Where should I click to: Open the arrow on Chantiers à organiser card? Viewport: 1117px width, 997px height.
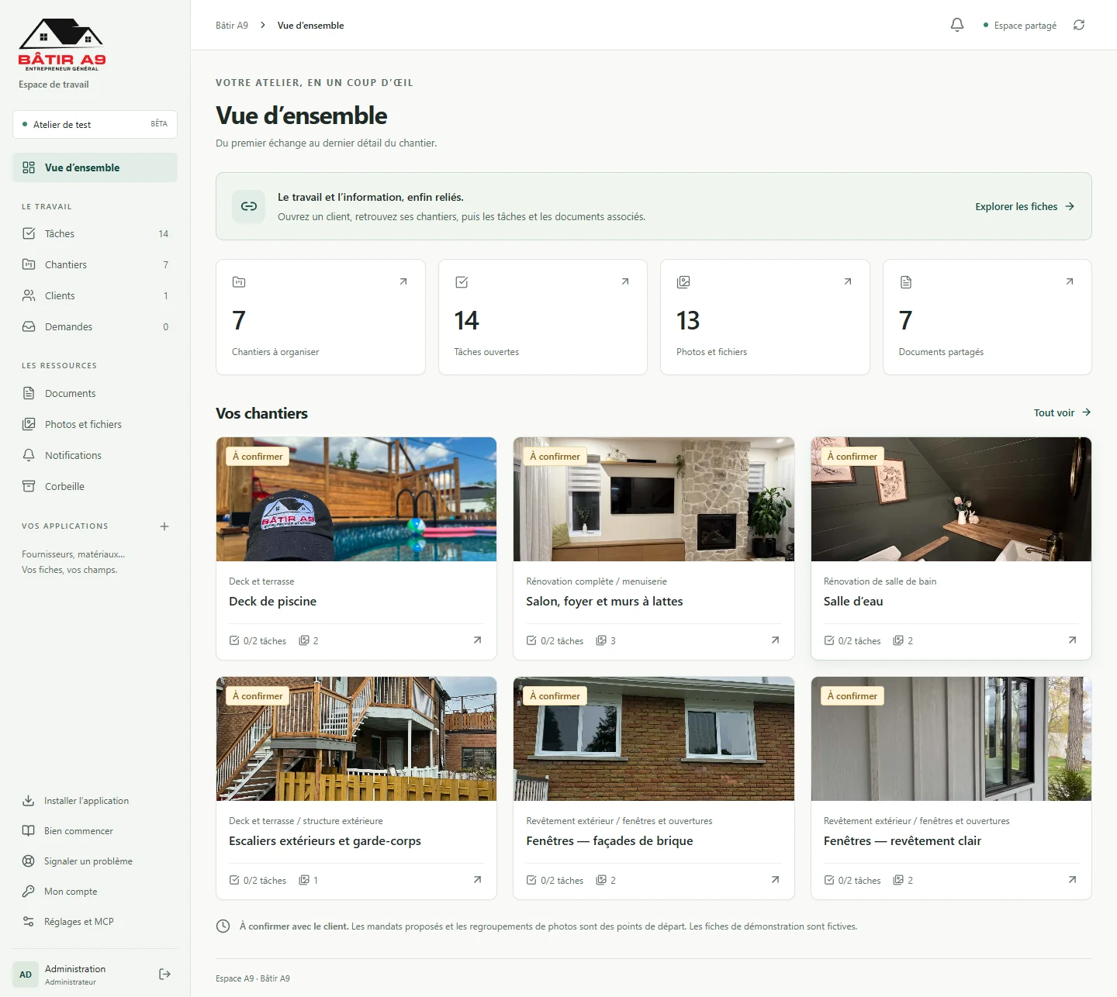403,281
